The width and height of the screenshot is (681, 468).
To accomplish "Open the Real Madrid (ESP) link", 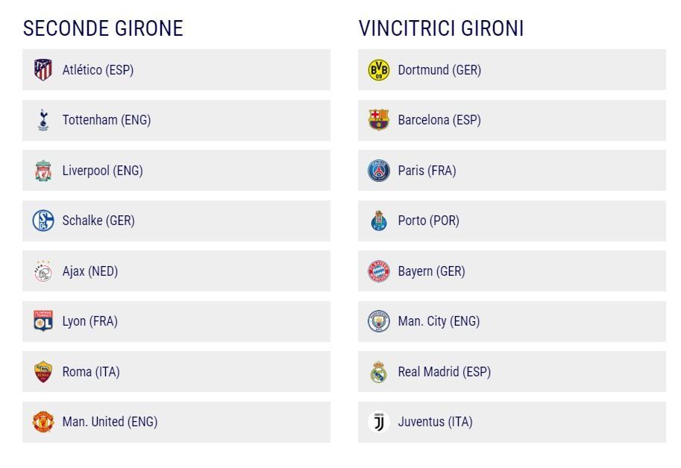I will 445,372.
